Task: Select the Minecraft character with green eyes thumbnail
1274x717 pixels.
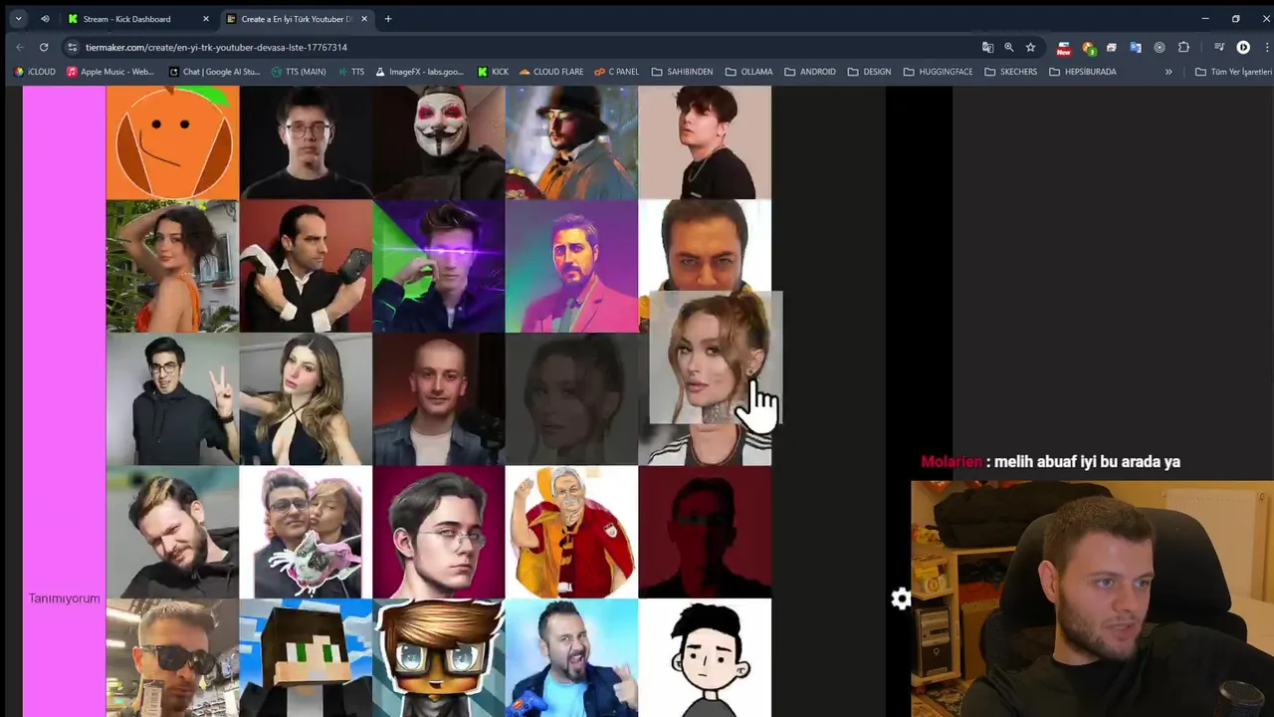Action: coord(306,658)
